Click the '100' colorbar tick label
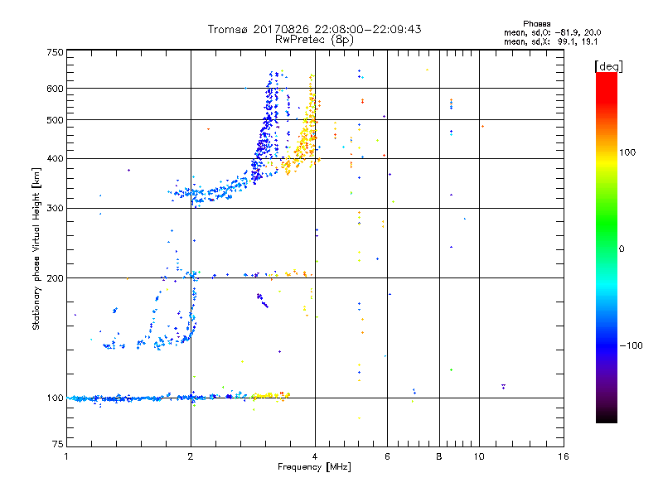 tap(627, 152)
